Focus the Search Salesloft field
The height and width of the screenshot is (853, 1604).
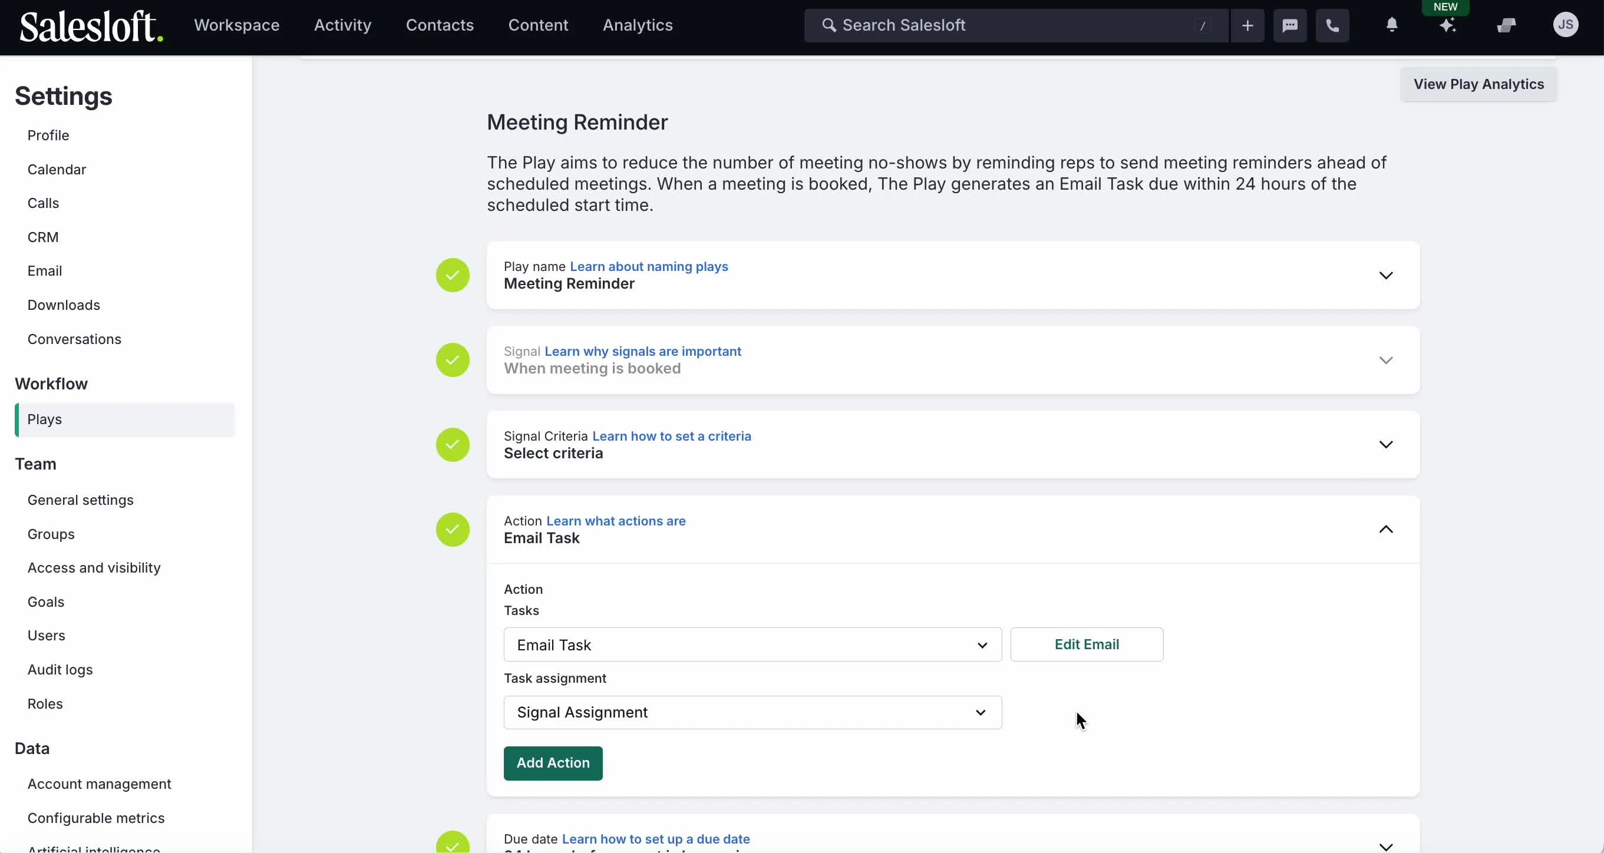tap(1016, 25)
